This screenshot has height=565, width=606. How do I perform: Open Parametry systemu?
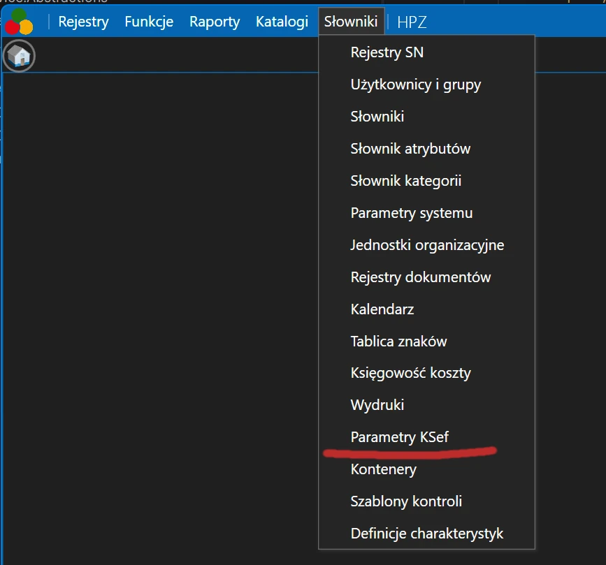(x=411, y=213)
